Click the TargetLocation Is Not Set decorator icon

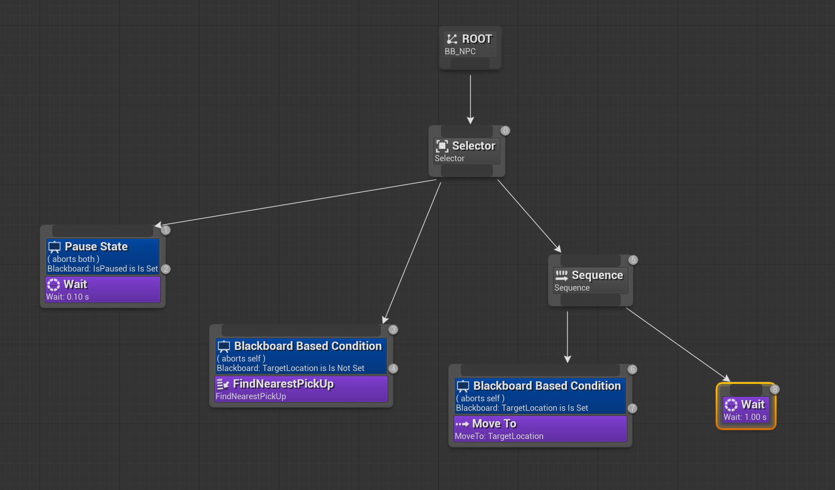pyautogui.click(x=224, y=347)
